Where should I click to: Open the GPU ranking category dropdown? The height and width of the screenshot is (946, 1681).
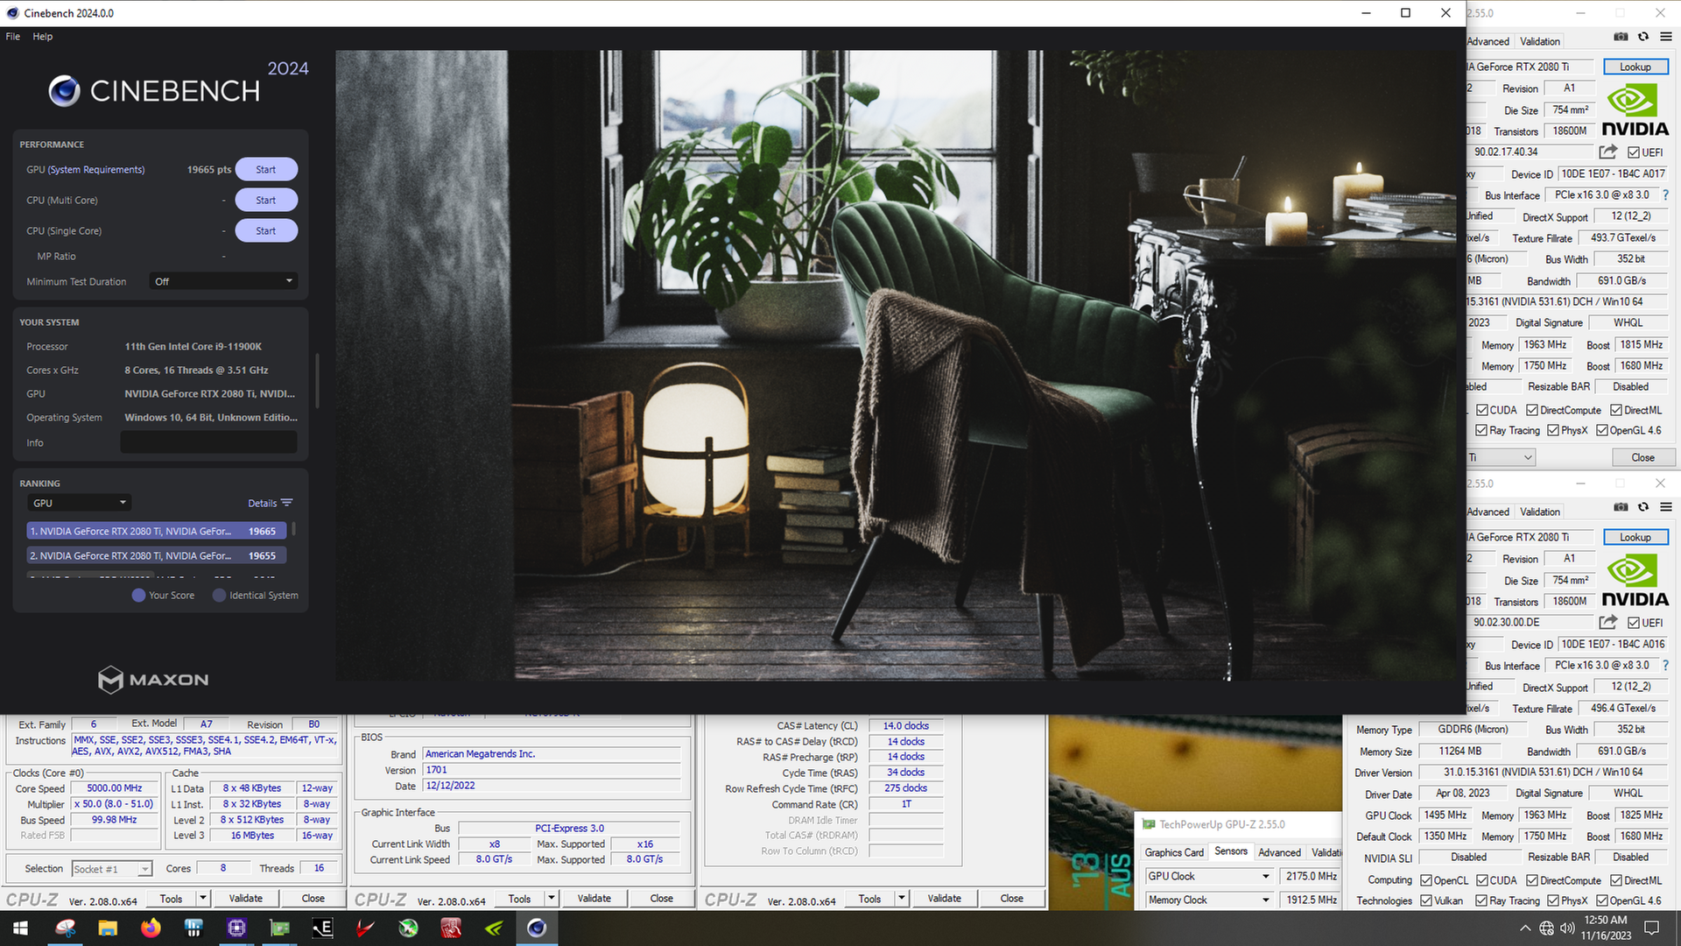click(79, 503)
